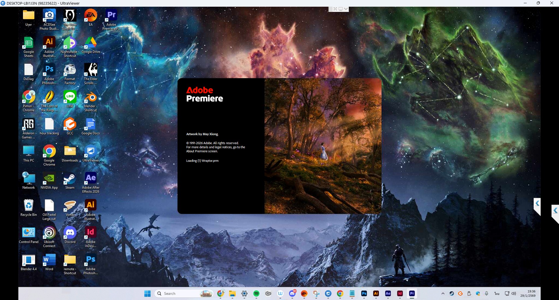Launch ACDSee Photo Studio from the desktop
559x300 pixels.
tap(49, 20)
